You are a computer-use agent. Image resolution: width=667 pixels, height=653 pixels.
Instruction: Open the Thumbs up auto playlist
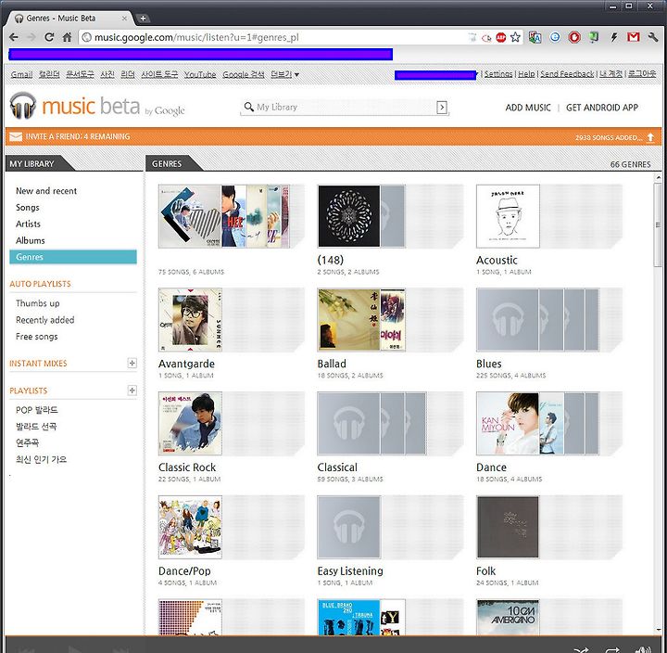point(37,303)
